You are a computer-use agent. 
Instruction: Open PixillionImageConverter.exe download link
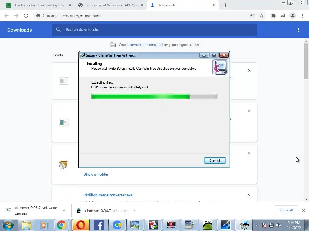tap(108, 195)
